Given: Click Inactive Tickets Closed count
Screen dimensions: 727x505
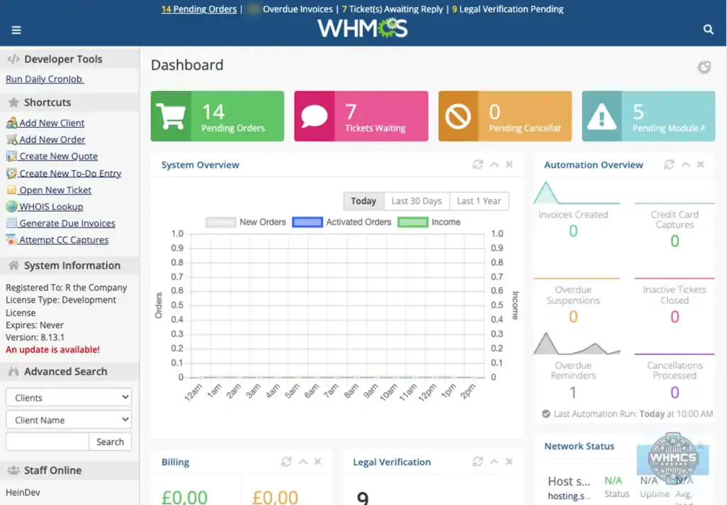Looking at the screenshot, I should click(x=674, y=317).
